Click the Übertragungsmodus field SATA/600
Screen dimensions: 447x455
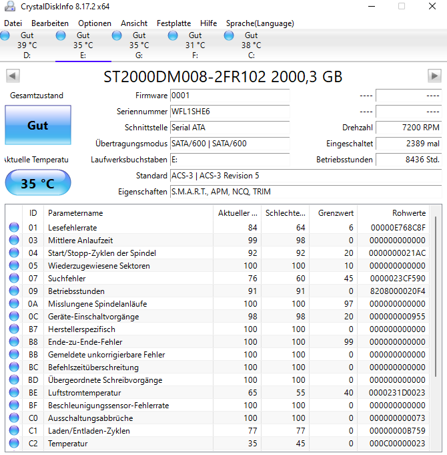pyautogui.click(x=230, y=144)
